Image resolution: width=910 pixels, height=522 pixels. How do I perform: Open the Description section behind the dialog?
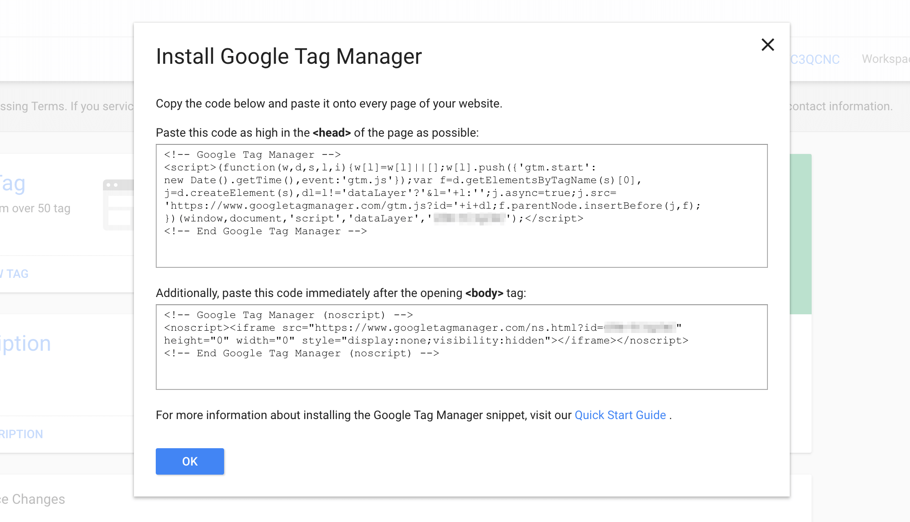25,343
